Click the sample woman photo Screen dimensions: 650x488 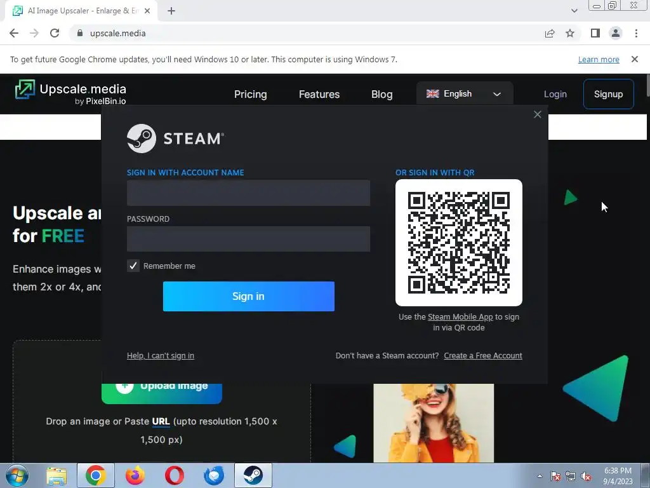pos(434,423)
